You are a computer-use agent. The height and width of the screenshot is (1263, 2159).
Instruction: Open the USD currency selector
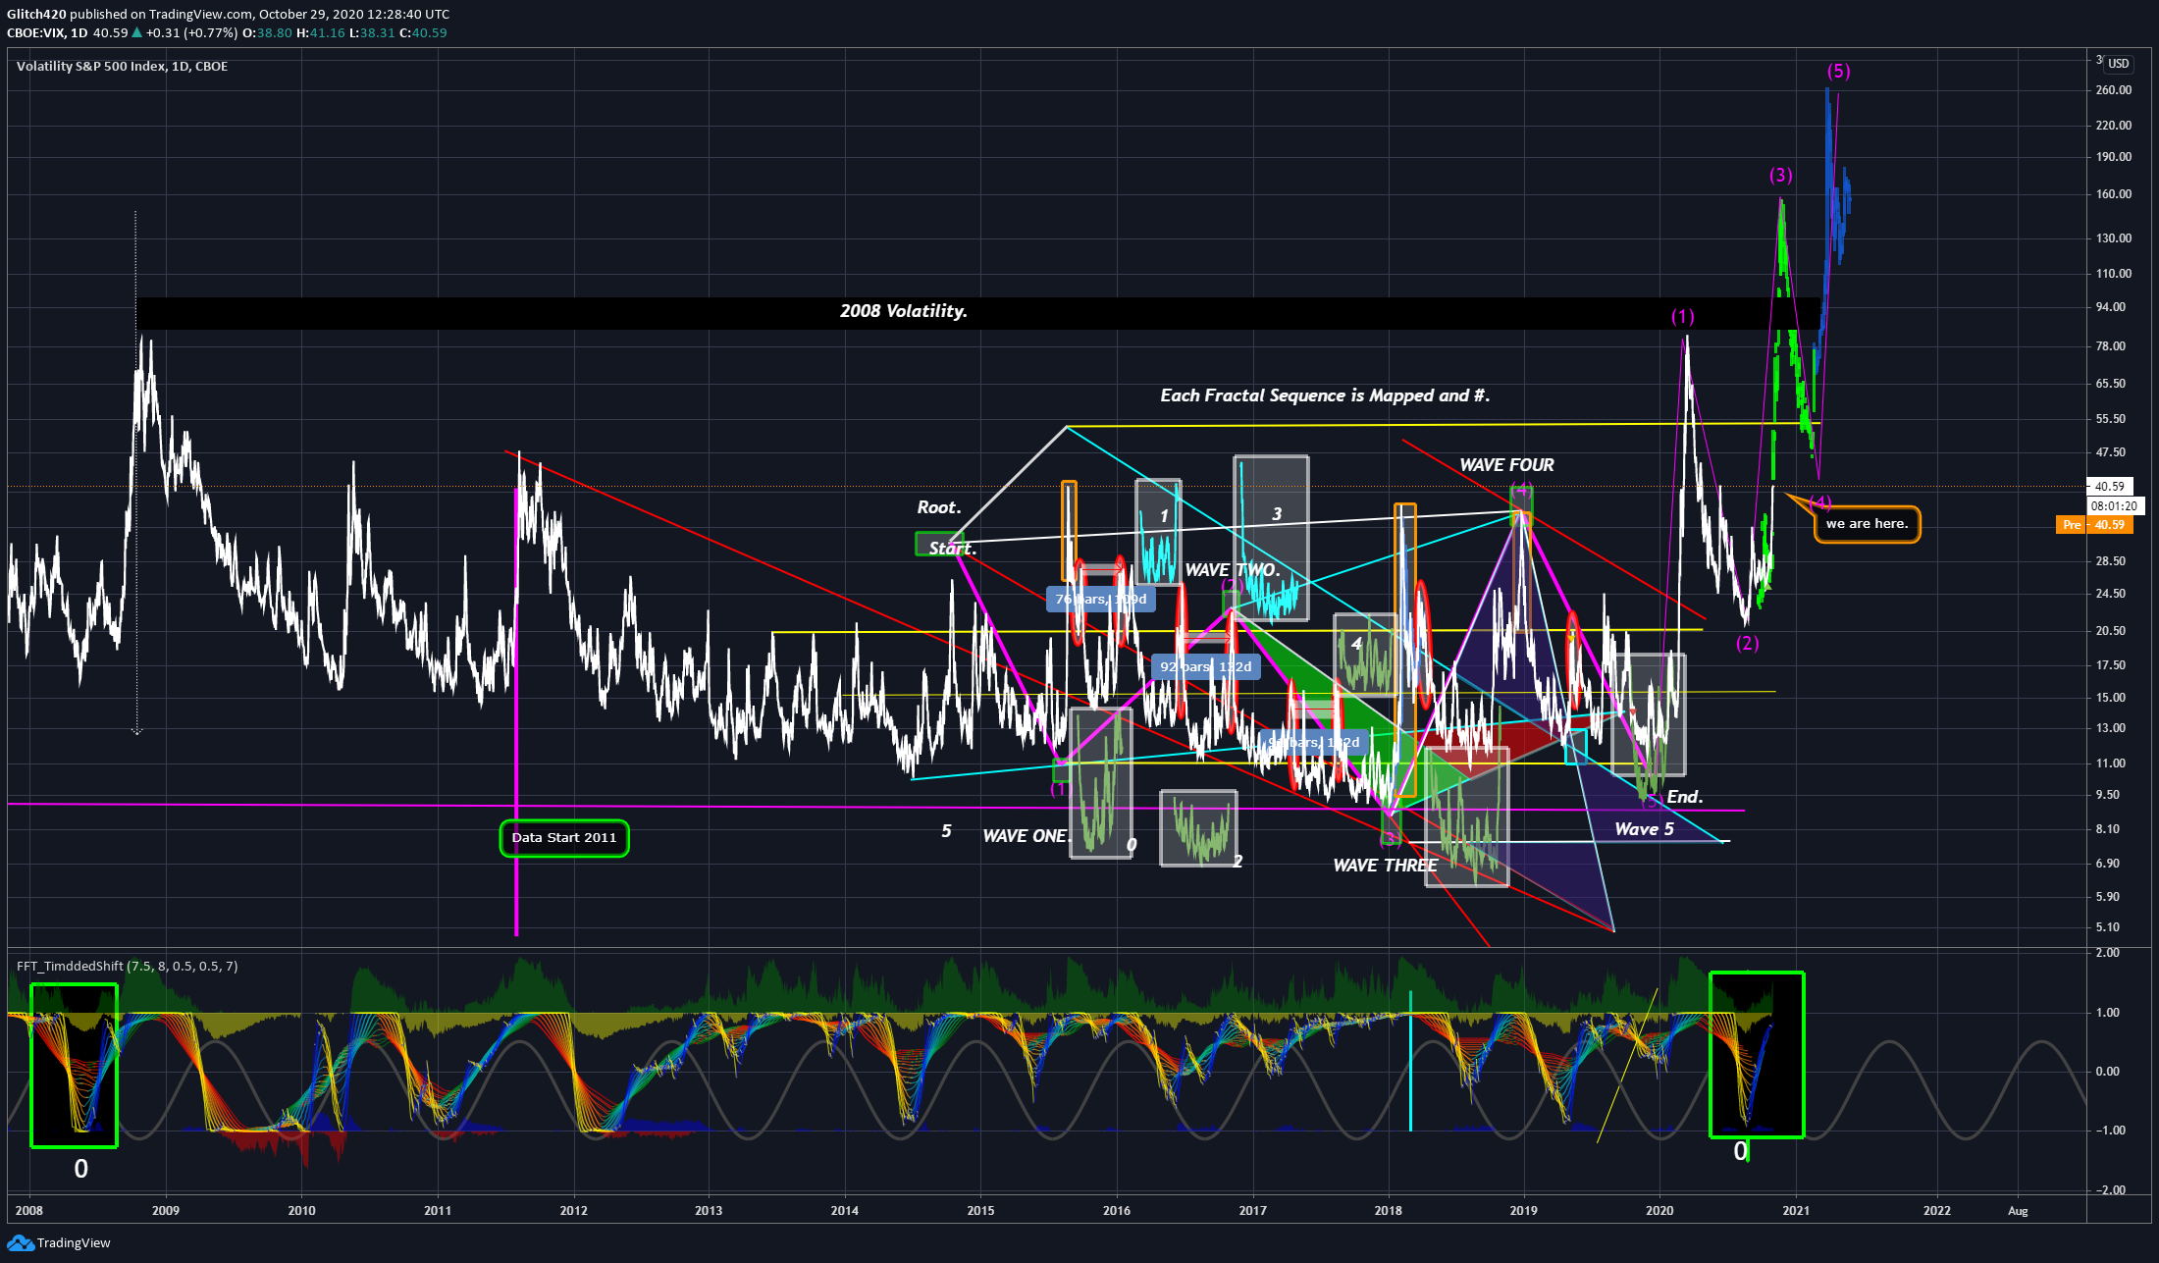pyautogui.click(x=2119, y=64)
